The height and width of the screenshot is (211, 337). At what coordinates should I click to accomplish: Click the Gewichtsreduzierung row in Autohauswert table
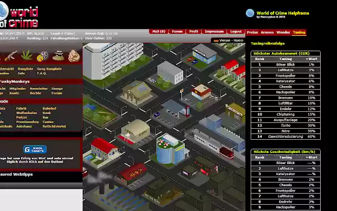pos(285,137)
